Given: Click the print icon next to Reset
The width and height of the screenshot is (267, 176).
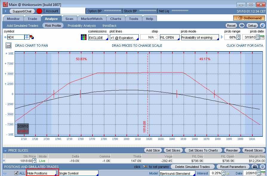Looking at the screenshot, I should (242, 26).
